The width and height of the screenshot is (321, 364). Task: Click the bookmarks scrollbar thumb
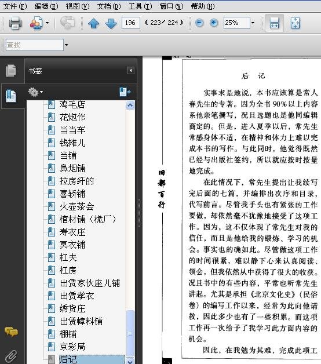coord(130,333)
